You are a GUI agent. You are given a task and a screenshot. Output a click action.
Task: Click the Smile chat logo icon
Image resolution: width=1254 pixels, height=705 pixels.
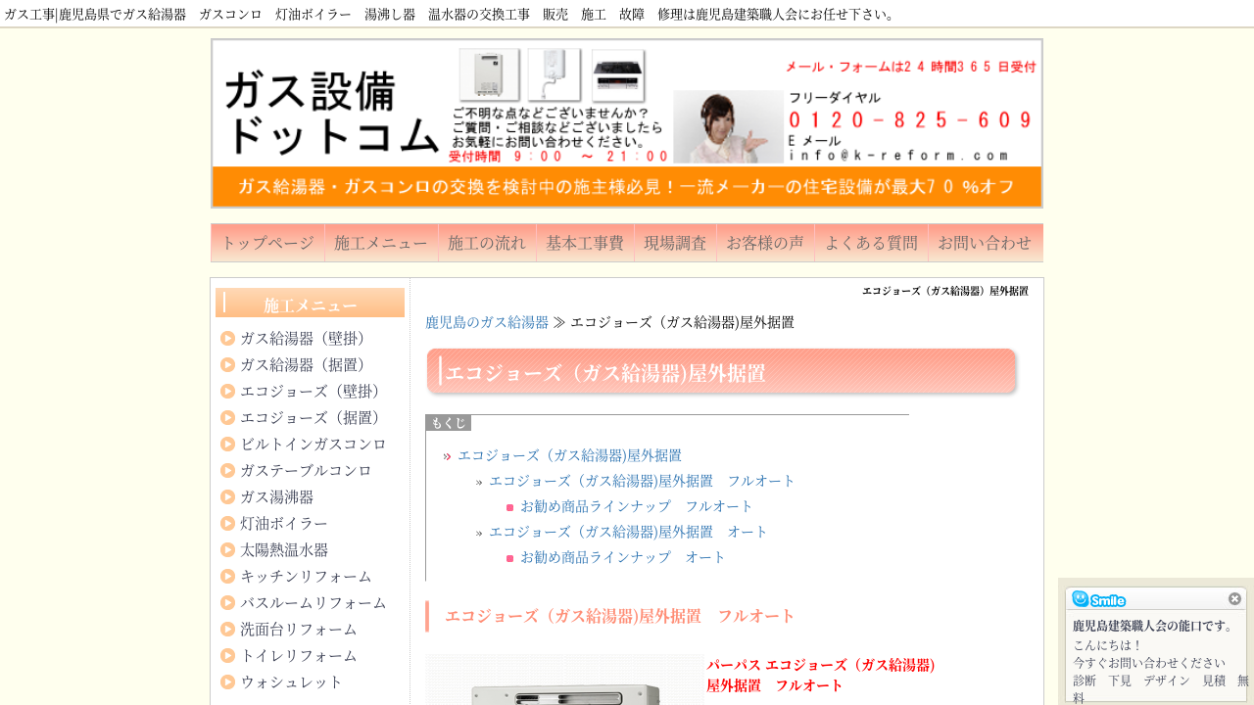click(x=1098, y=599)
